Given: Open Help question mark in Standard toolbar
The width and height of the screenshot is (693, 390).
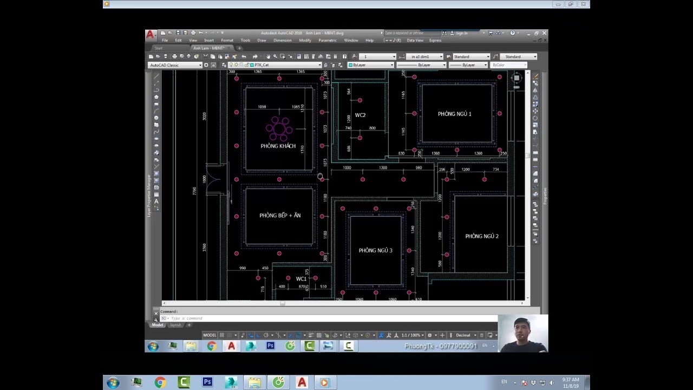Looking at the screenshot, I should click(344, 56).
